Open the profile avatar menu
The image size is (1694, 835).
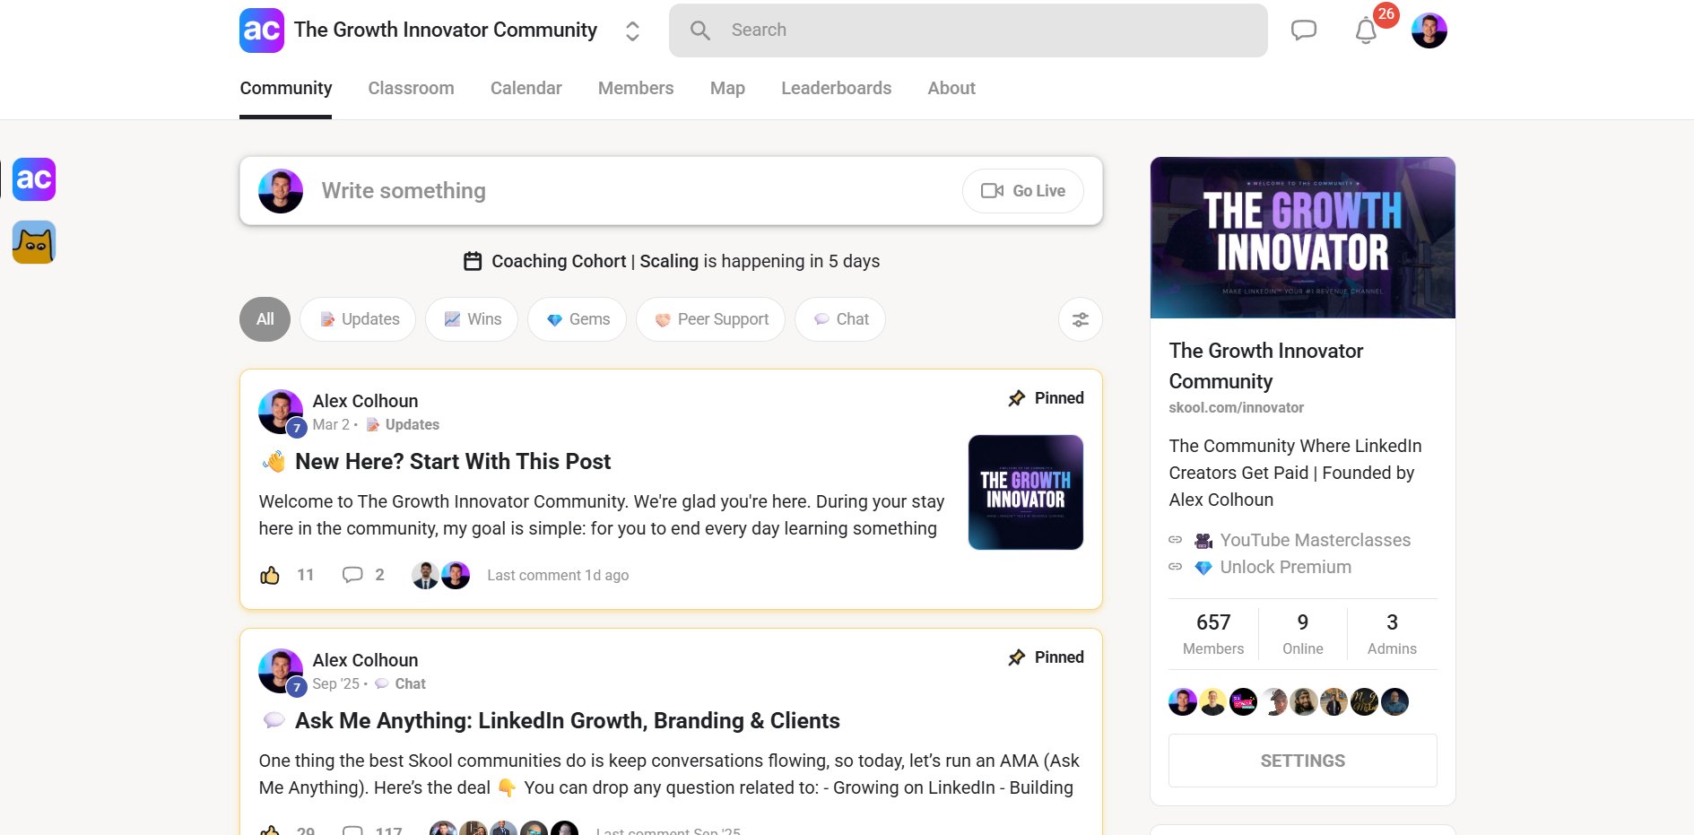1429,29
